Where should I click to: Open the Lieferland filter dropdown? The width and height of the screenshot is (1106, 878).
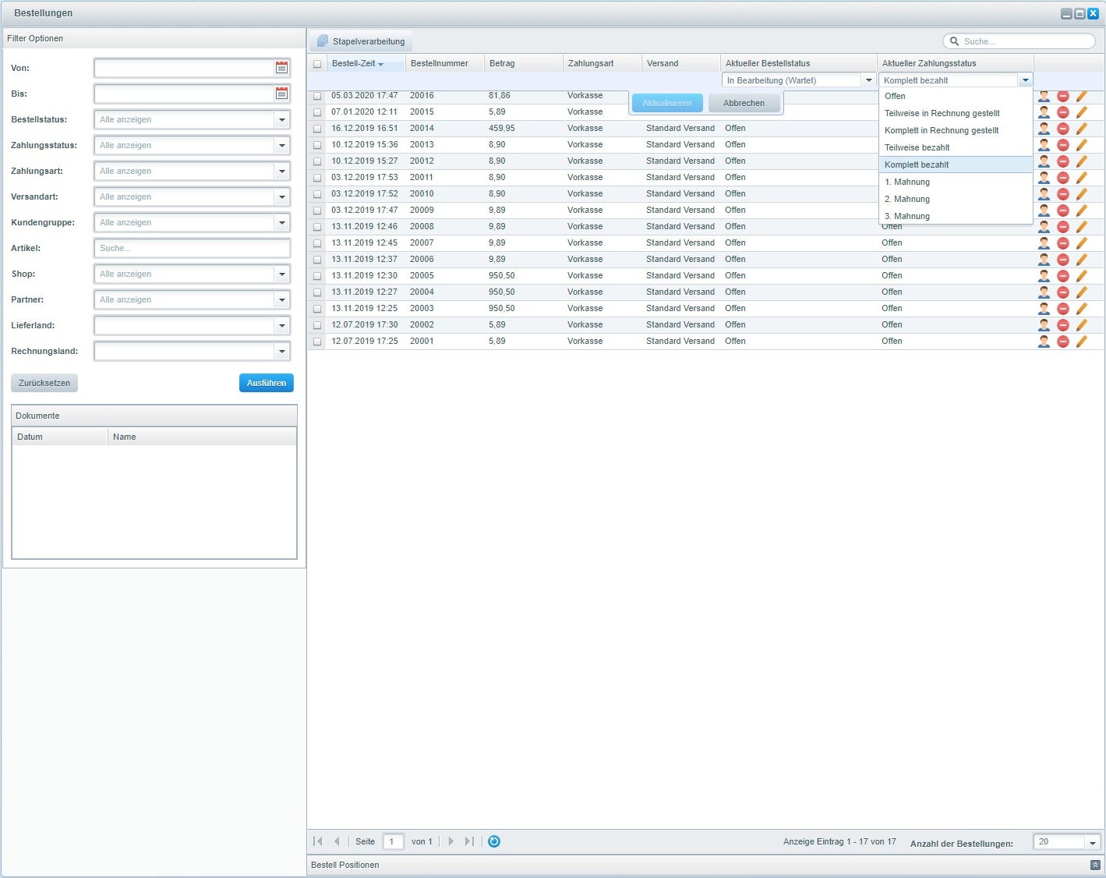click(x=282, y=326)
